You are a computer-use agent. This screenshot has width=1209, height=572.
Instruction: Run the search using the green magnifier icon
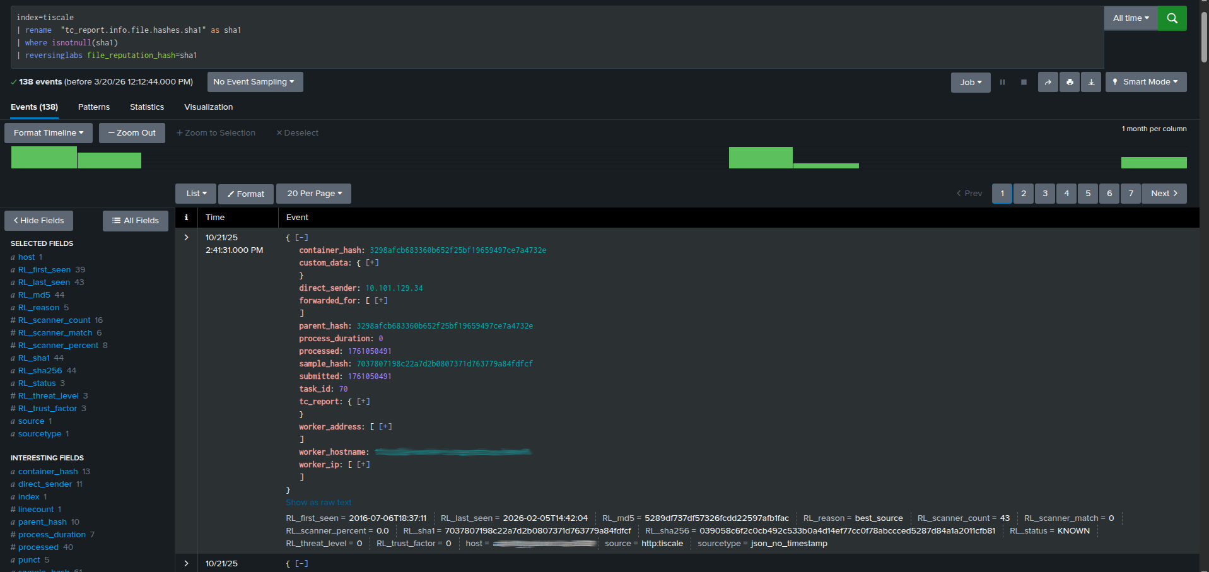point(1172,18)
